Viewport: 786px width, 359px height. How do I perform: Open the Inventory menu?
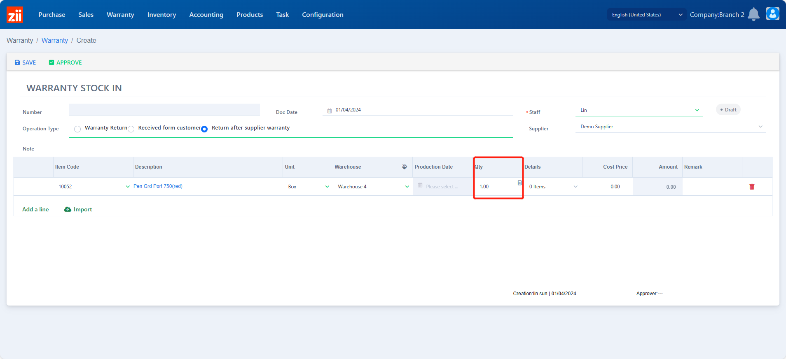point(162,15)
